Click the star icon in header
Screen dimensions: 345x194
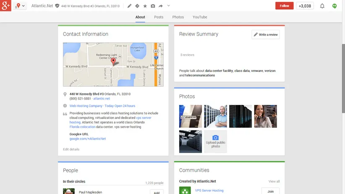pyautogui.click(x=145, y=6)
